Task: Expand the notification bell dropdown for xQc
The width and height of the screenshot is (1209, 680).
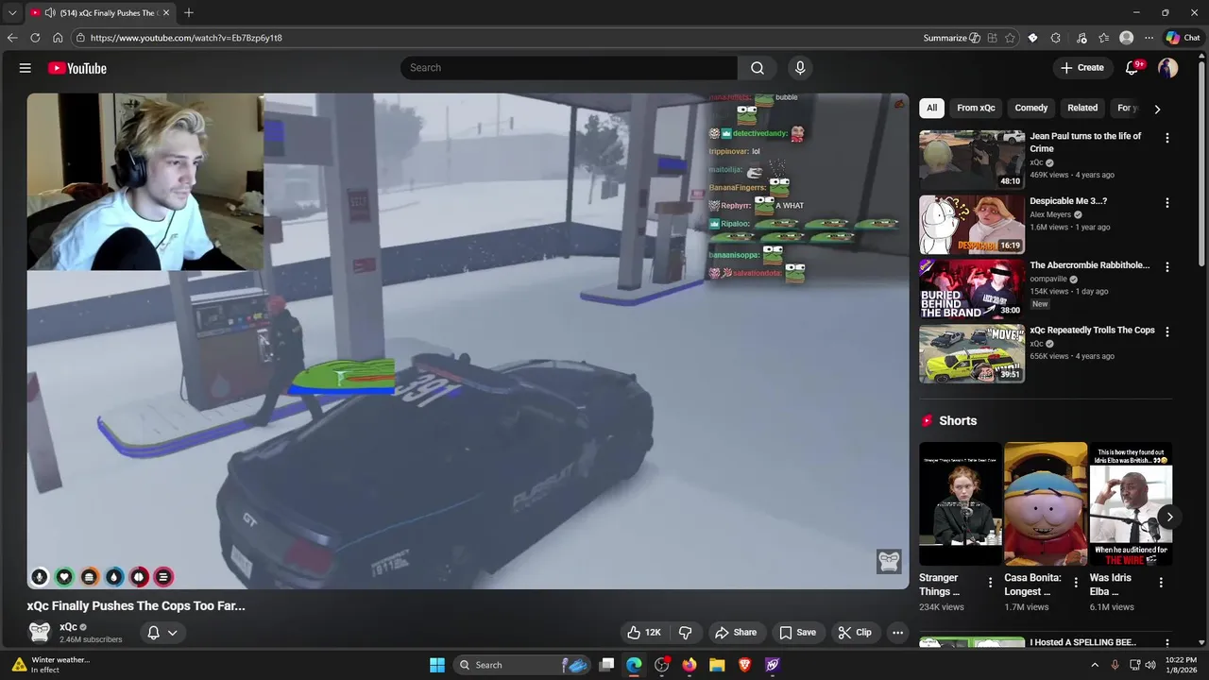Action: pyautogui.click(x=172, y=633)
